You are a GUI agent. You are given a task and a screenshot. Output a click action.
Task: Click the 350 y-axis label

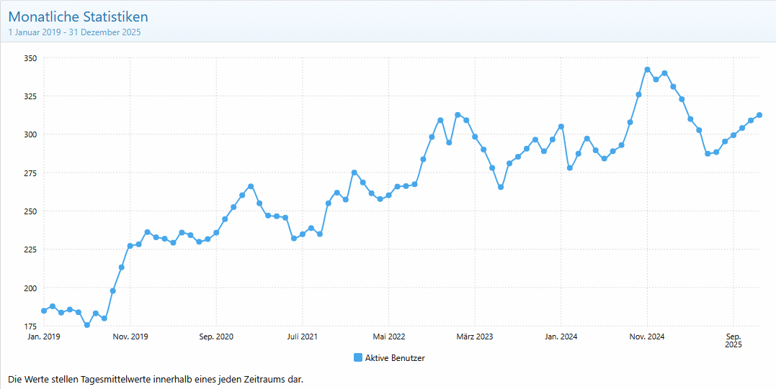pos(30,58)
